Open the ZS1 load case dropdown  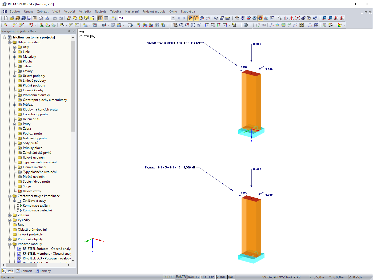click(x=173, y=18)
